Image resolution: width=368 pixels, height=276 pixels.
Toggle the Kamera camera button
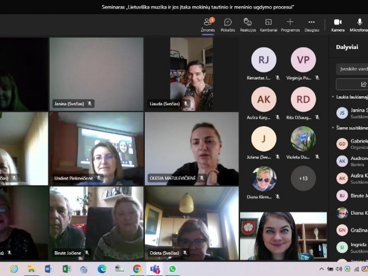tap(338, 25)
